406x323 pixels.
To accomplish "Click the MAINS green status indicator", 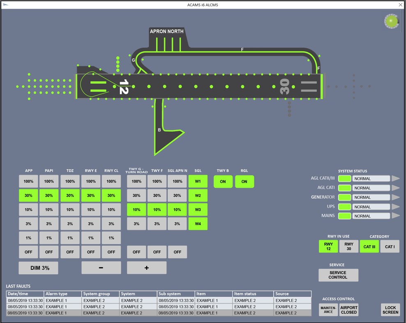I will 344,216.
